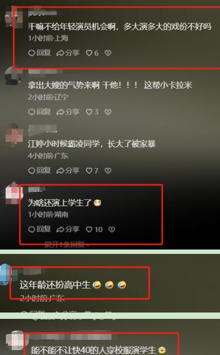Share the 拿出大嫂的气势 comment
This screenshot has width=220, height=355.
68,112
